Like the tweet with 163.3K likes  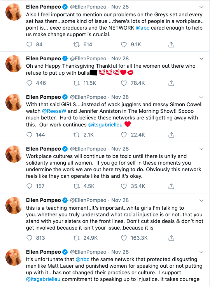124,238
